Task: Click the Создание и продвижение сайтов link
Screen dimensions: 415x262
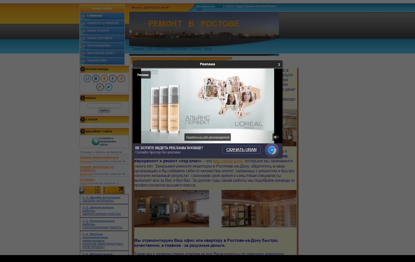Action: pyautogui.click(x=108, y=142)
